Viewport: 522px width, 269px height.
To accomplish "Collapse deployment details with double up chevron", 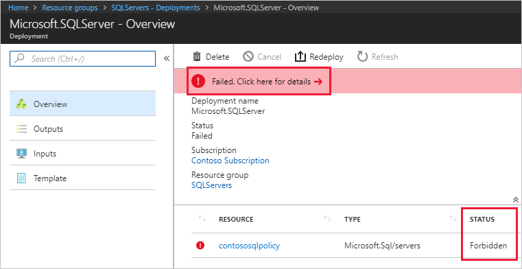I will [x=515, y=200].
